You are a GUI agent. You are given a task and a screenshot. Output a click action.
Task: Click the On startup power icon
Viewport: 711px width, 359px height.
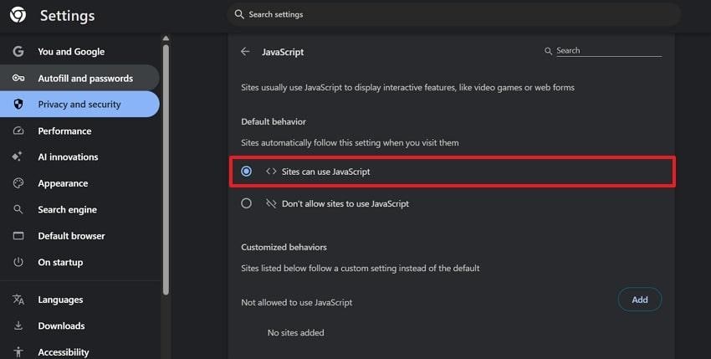(18, 262)
